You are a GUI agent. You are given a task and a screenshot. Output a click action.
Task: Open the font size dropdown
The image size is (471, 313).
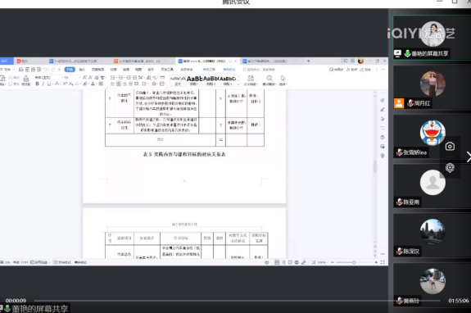[70, 78]
